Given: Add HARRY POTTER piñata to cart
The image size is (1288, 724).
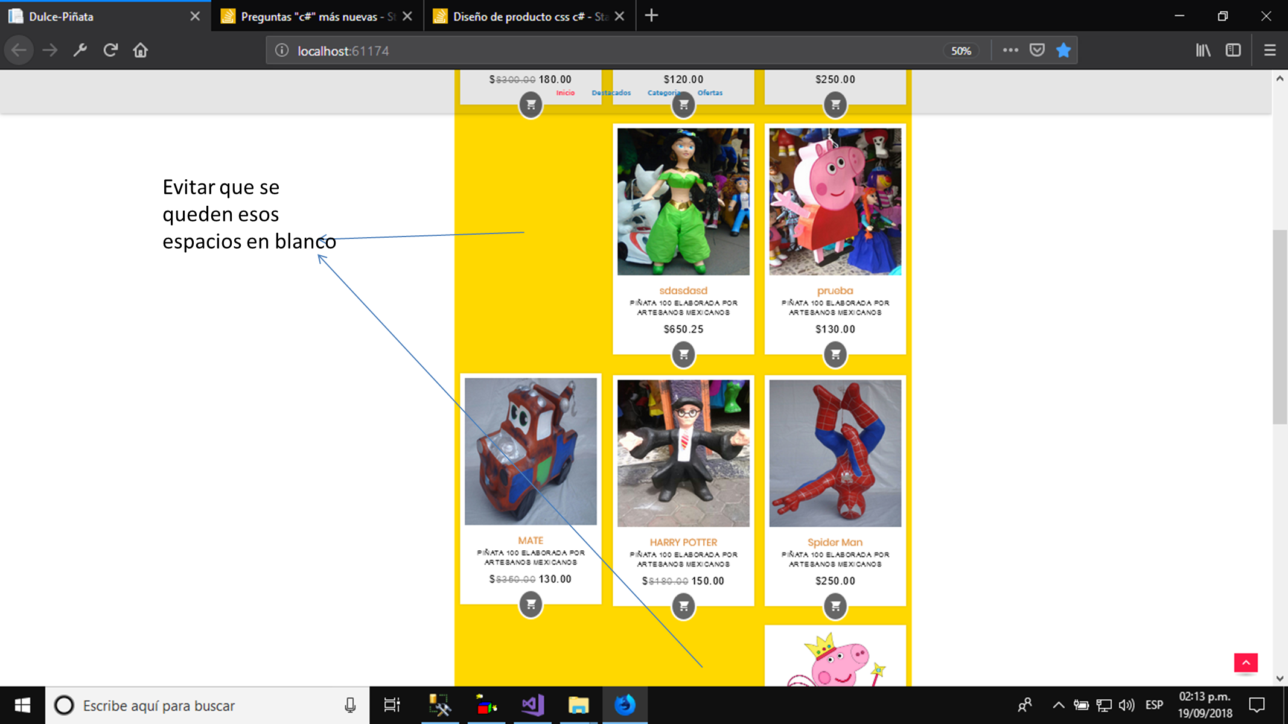Looking at the screenshot, I should click(x=683, y=606).
